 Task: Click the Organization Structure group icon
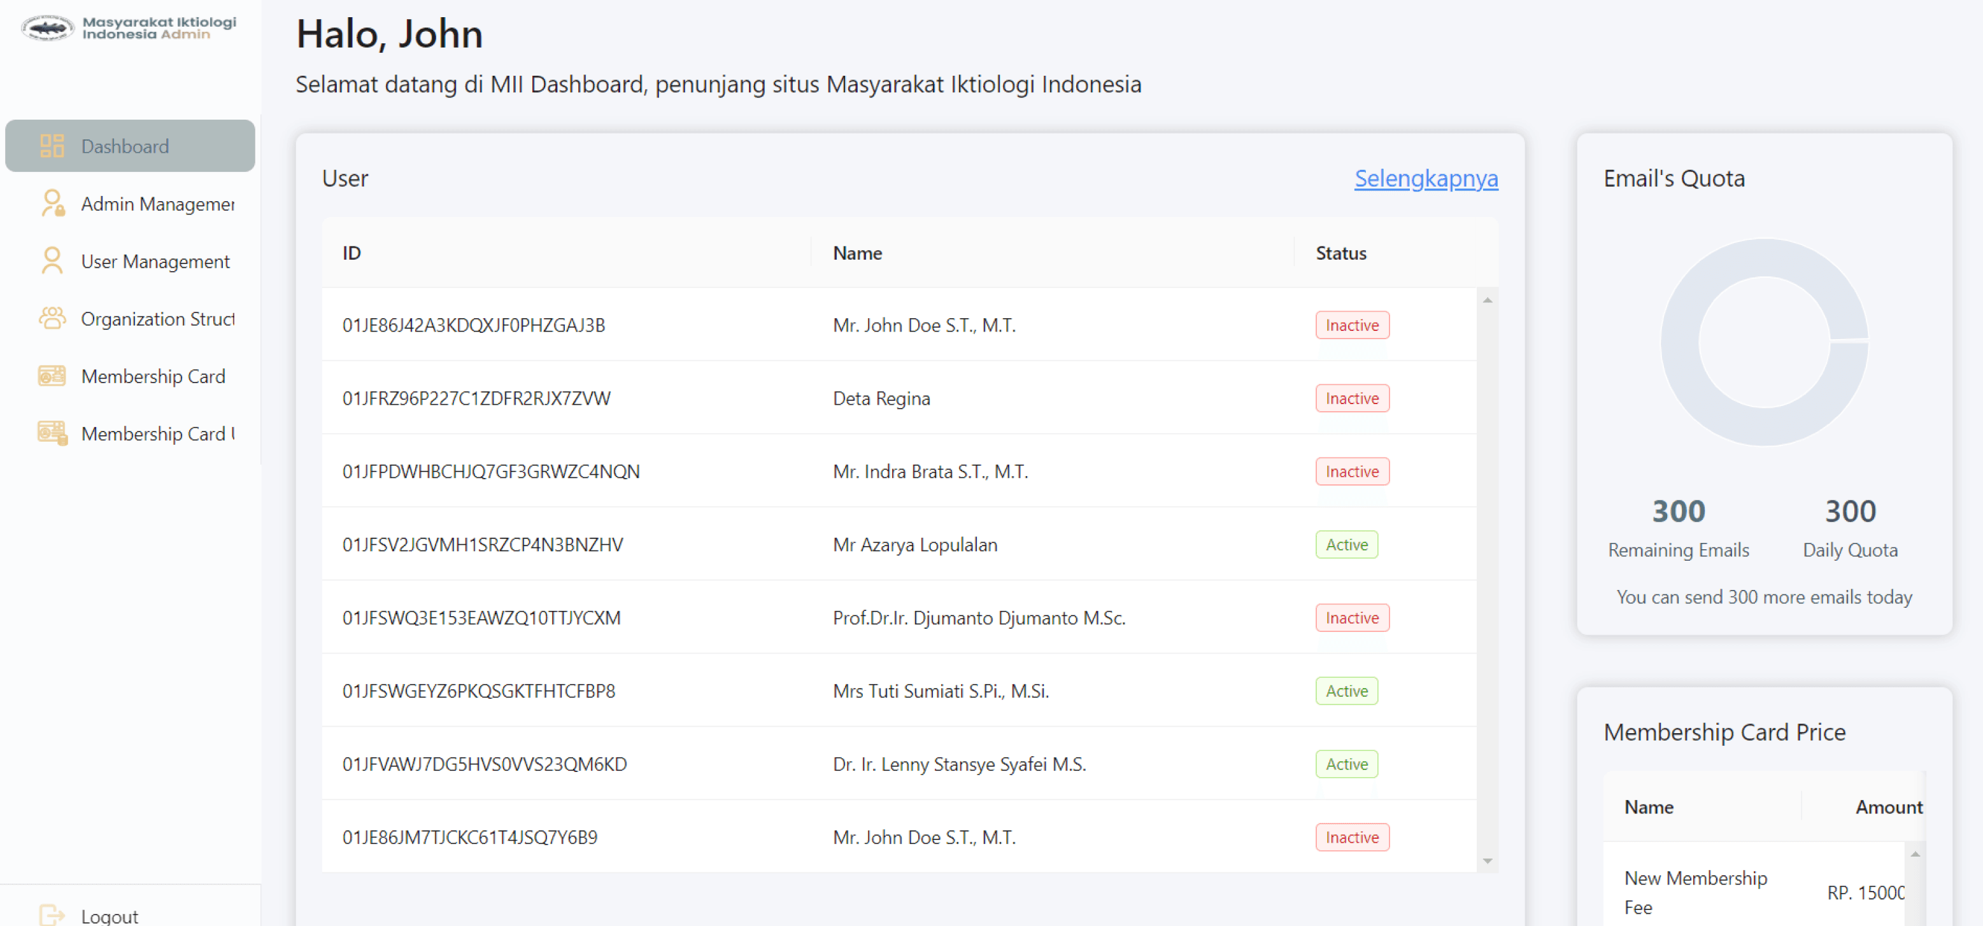(x=52, y=318)
